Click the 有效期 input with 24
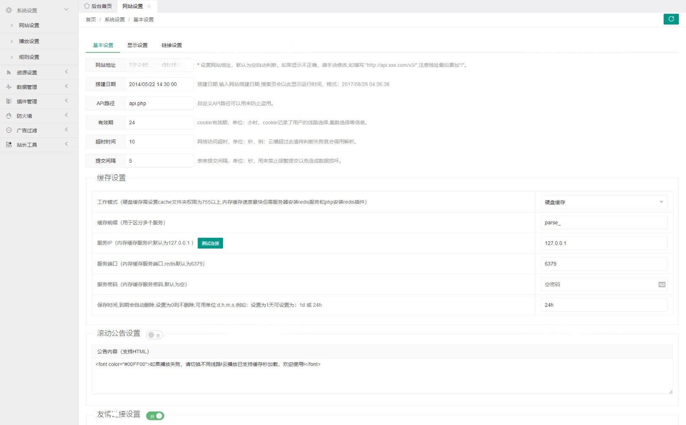Image resolution: width=686 pixels, height=425 pixels. (x=159, y=123)
